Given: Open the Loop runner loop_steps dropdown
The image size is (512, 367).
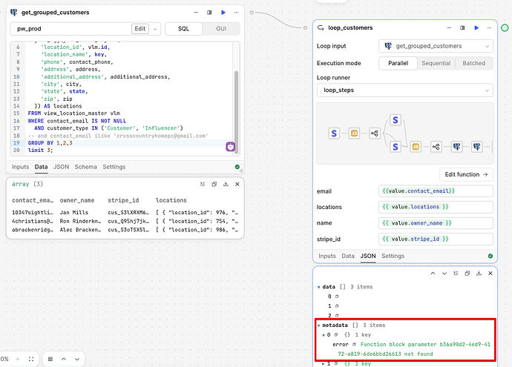Looking at the screenshot, I should click(405, 90).
